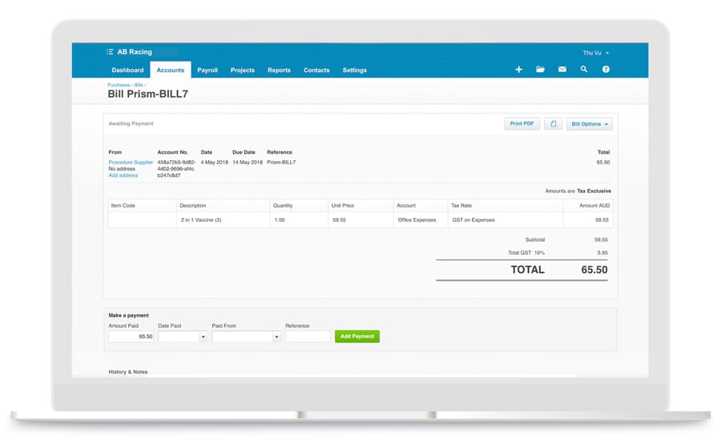Click the organisation menu icon beside AB Racing
Image resolution: width=721 pixels, height=443 pixels.
click(x=110, y=52)
